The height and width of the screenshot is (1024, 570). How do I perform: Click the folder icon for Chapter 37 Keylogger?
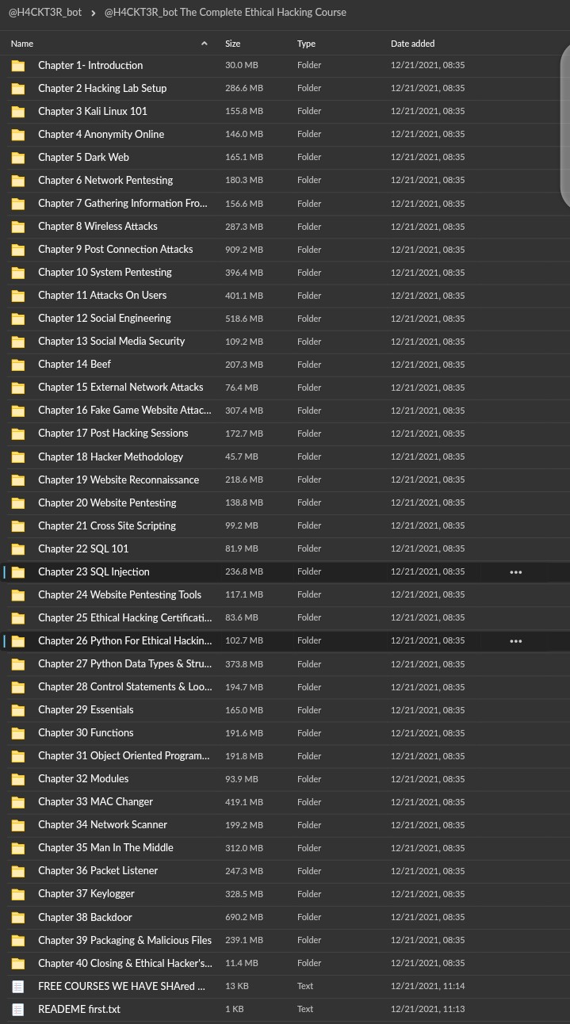(x=18, y=894)
